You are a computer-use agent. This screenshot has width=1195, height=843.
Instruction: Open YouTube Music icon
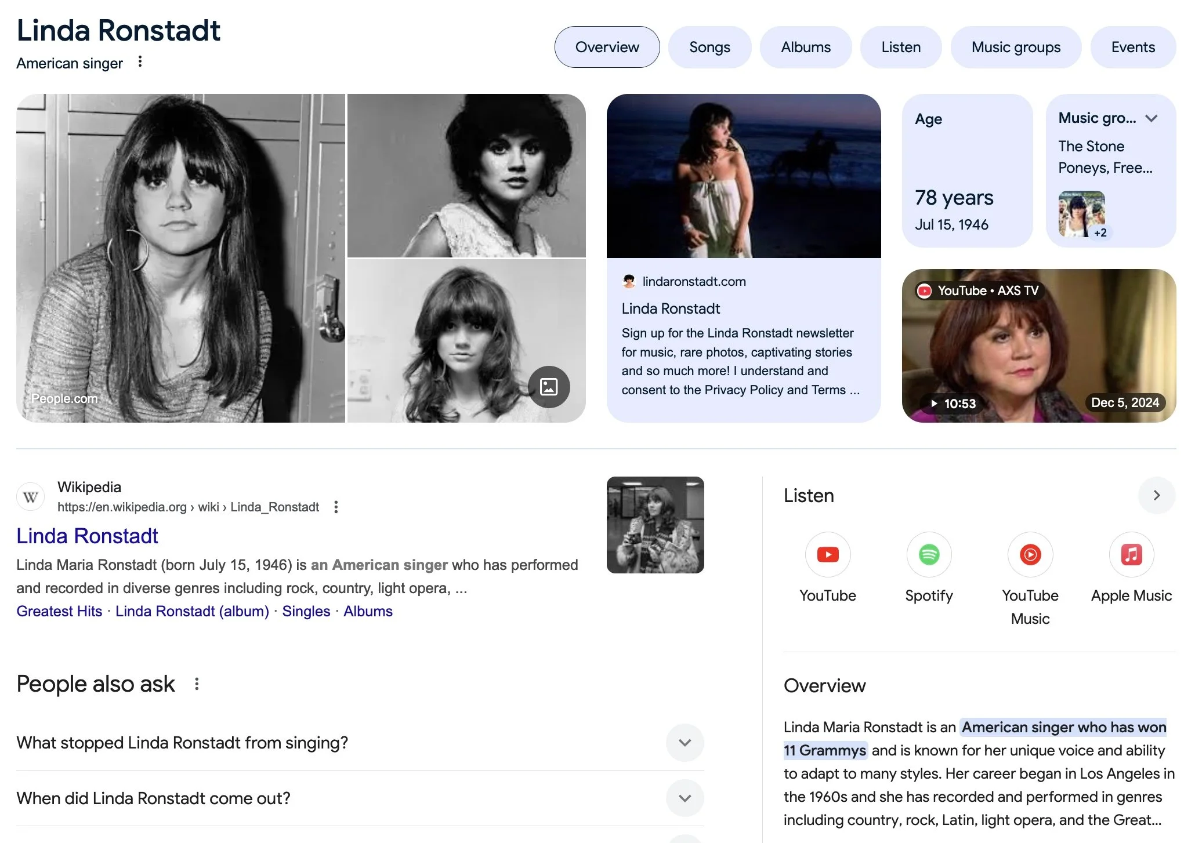[1030, 554]
